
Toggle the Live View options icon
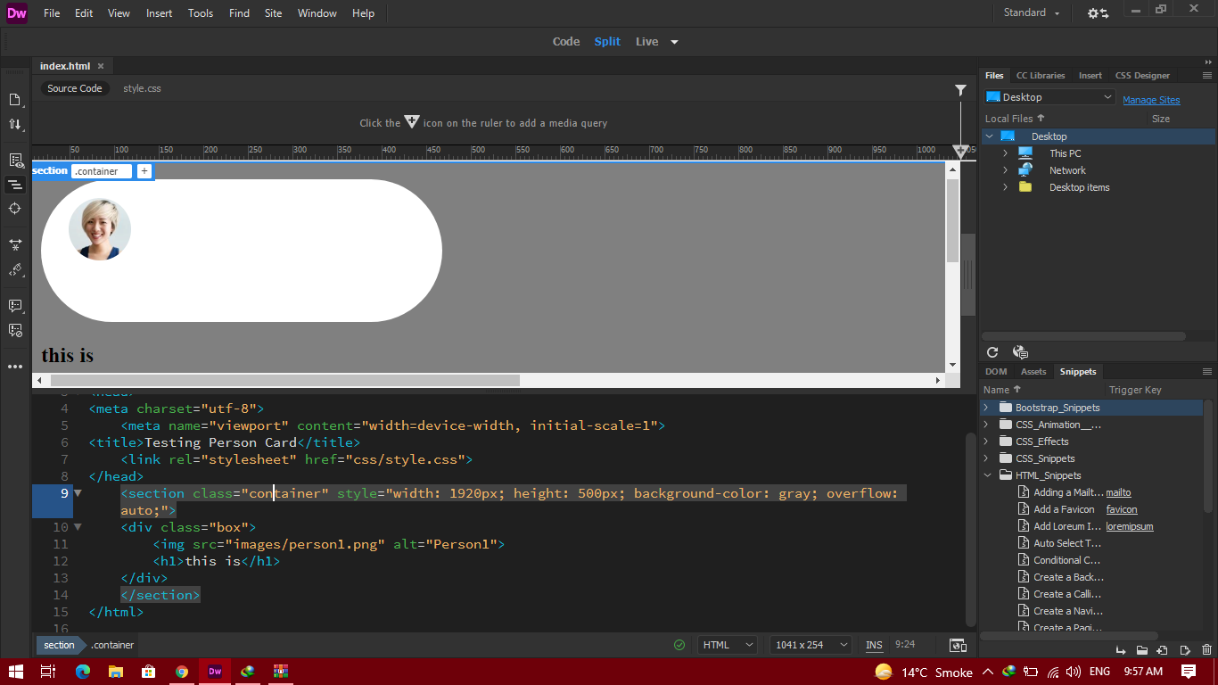[x=15, y=161]
